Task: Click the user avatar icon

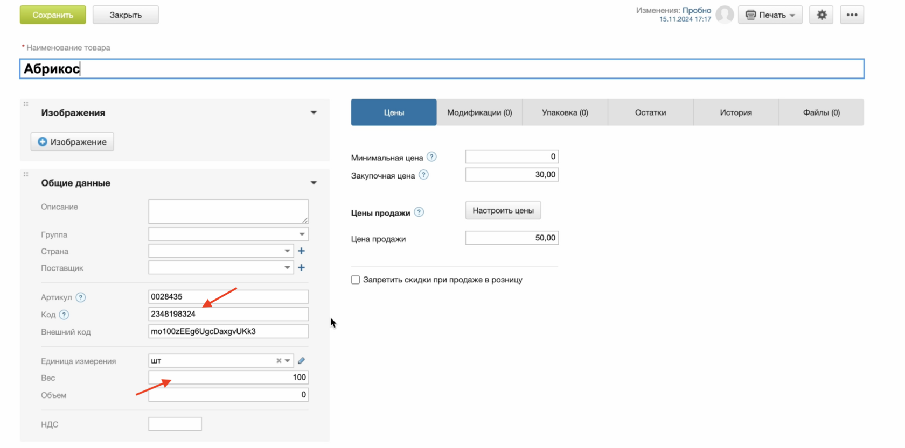Action: click(x=725, y=15)
